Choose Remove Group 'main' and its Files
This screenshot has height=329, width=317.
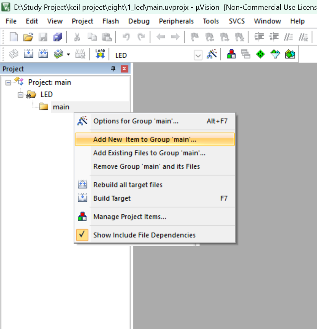pos(155,166)
